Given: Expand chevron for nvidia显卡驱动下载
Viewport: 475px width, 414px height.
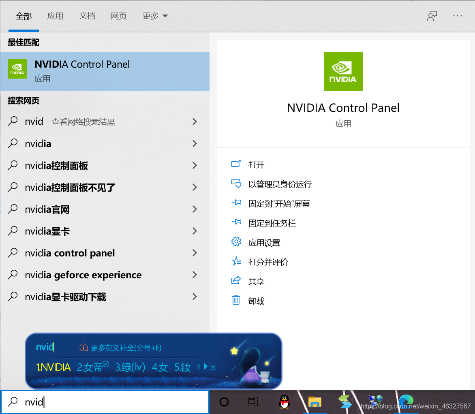Looking at the screenshot, I should (x=195, y=297).
